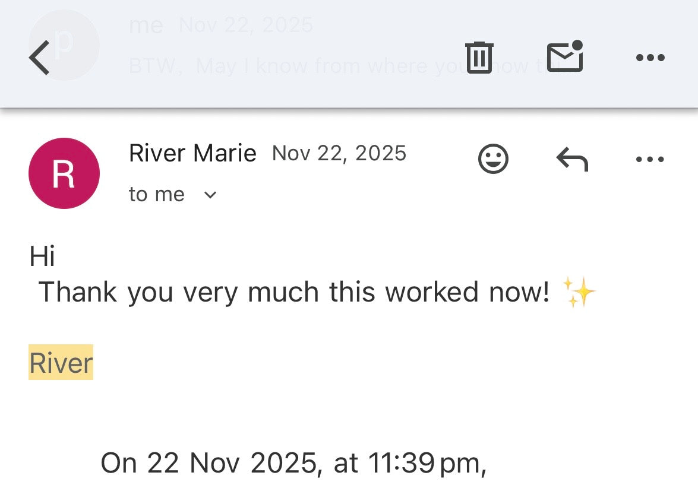Select sender name River Marie
Viewport: 698px width, 485px height.
pos(192,154)
